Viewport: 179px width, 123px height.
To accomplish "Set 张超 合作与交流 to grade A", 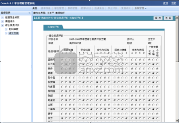I will click(x=97, y=96).
